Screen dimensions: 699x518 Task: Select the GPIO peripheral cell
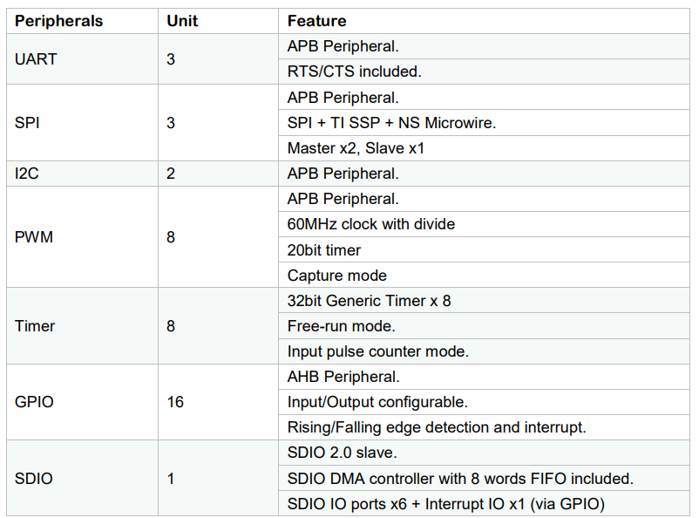point(82,402)
